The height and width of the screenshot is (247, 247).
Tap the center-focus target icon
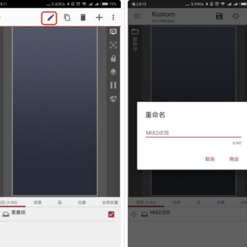pyautogui.click(x=113, y=45)
